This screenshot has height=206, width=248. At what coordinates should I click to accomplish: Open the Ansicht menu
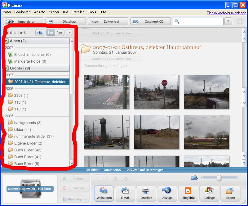click(x=39, y=12)
